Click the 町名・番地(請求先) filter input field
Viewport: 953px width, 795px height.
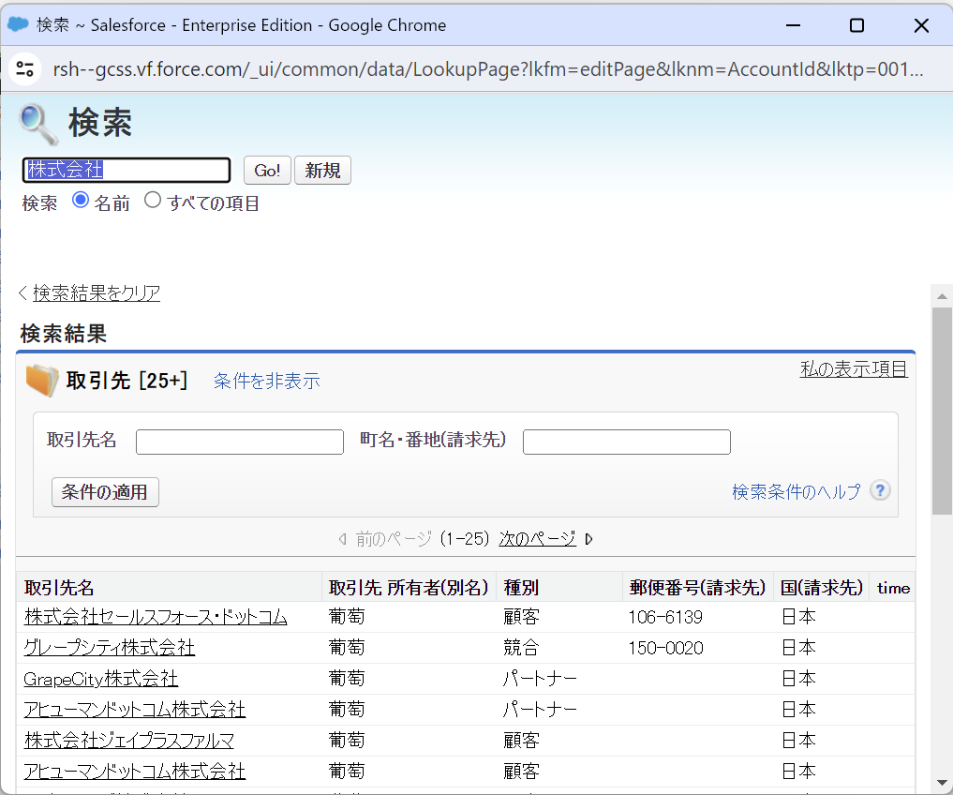627,442
